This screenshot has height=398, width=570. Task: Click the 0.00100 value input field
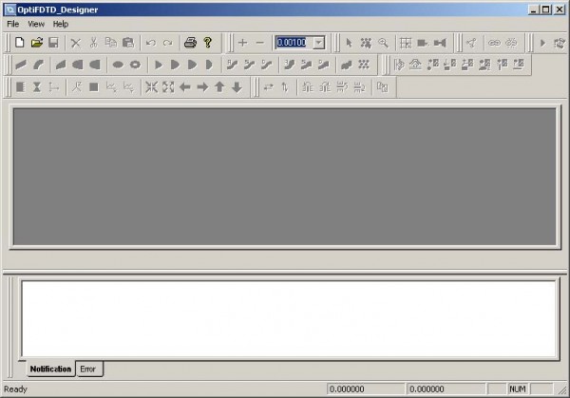pyautogui.click(x=294, y=43)
